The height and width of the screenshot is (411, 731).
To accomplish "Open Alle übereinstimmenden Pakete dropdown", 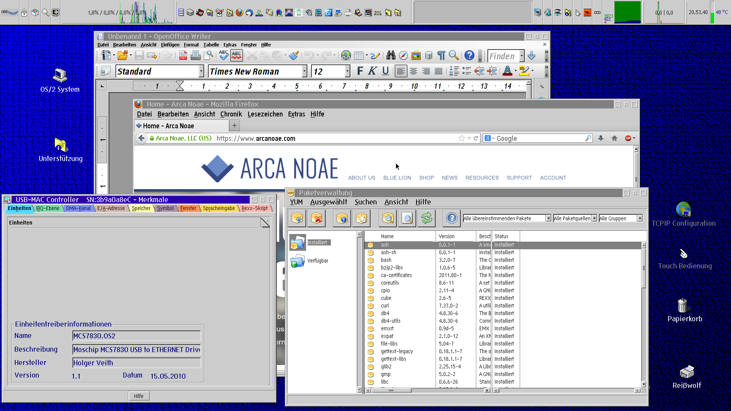I will [x=548, y=218].
